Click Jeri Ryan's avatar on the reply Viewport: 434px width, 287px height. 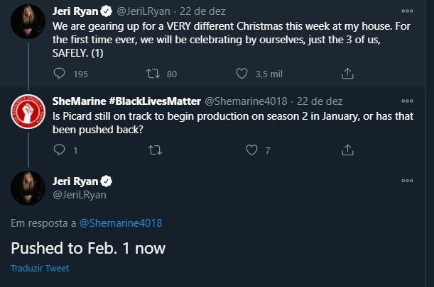[x=28, y=188]
